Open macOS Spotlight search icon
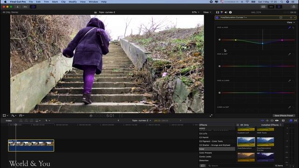 (x=282, y=2)
